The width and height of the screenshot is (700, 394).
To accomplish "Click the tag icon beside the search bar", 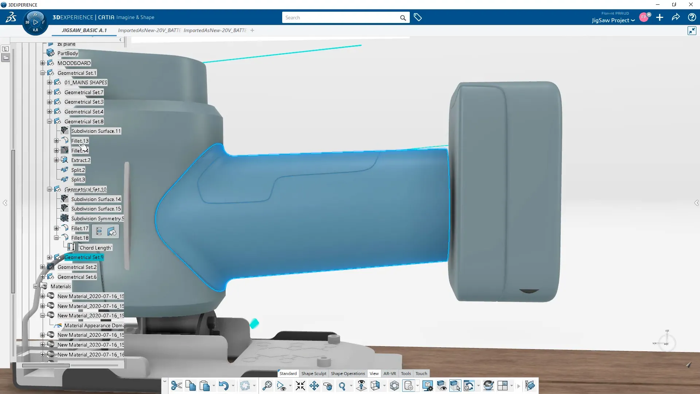I will (x=418, y=17).
